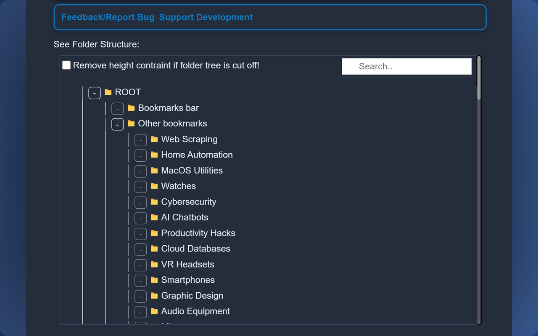
Task: Click the Graphic Design folder icon
Action: coord(154,296)
